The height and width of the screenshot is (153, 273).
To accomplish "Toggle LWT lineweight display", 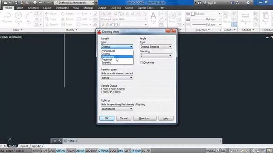I will click(127, 150).
